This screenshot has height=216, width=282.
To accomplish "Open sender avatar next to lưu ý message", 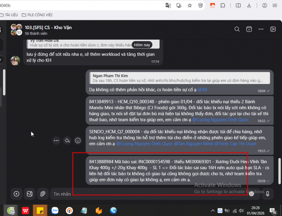I will (x=15, y=60).
